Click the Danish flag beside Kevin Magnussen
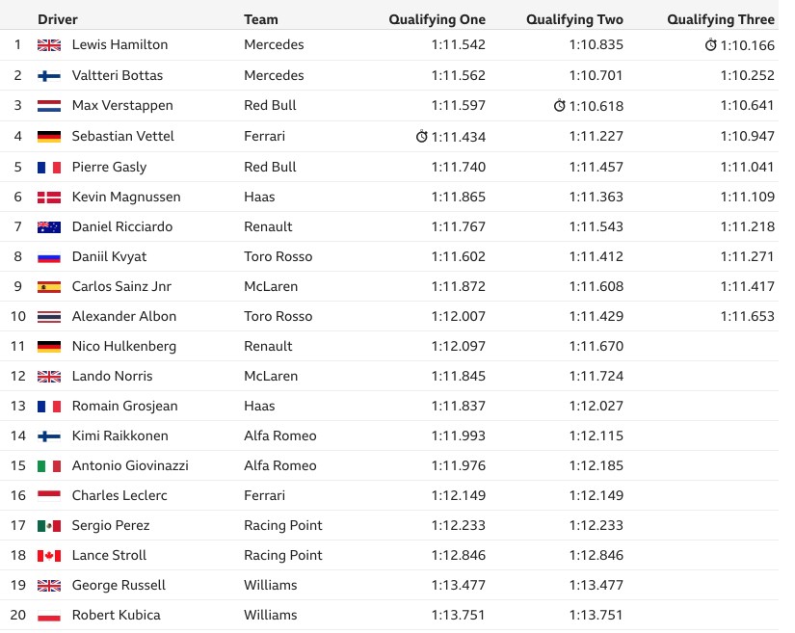Screen dimensions: 795x633 [49, 198]
